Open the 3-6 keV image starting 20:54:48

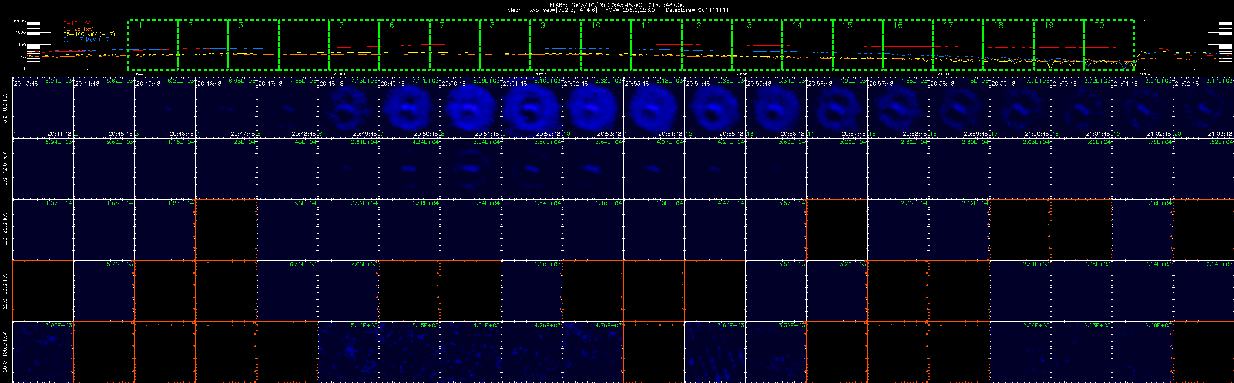(715, 108)
